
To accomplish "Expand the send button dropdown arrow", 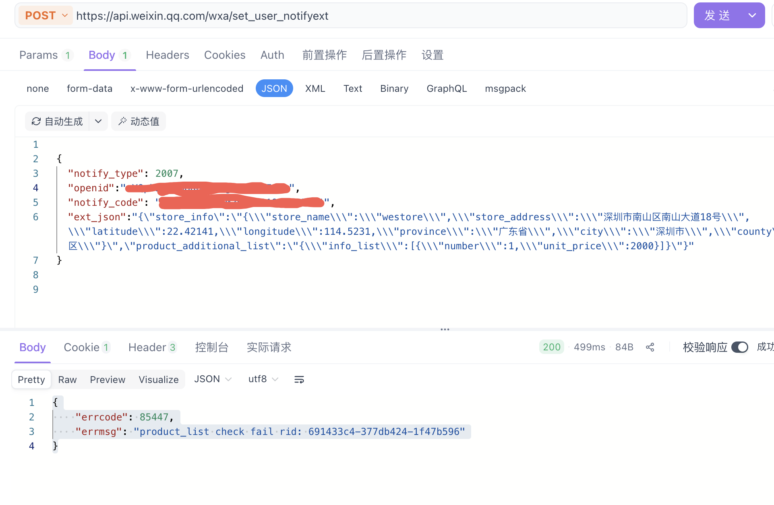I will pyautogui.click(x=752, y=16).
